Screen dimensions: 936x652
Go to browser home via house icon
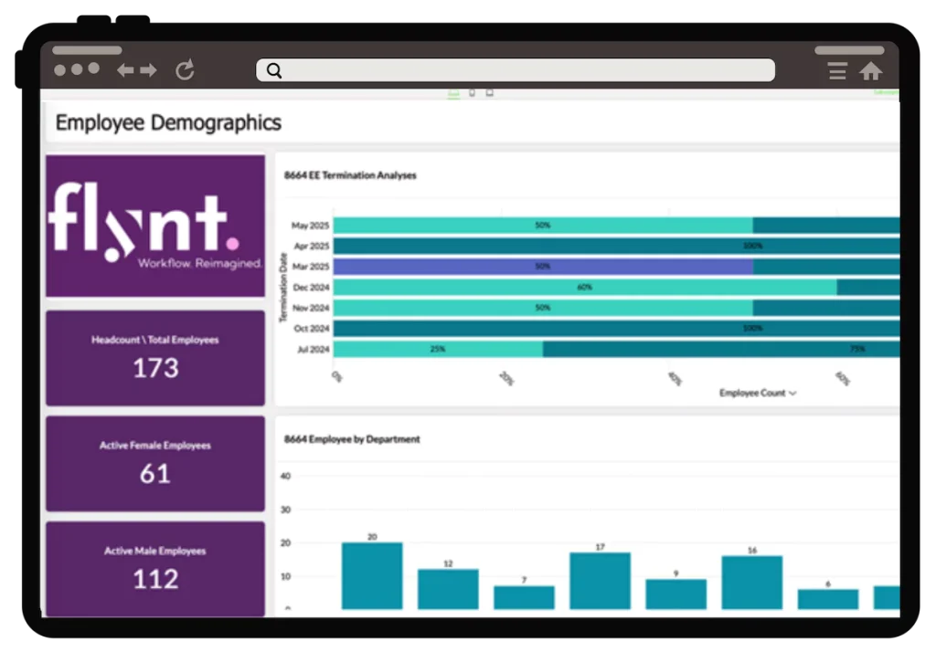tap(871, 71)
